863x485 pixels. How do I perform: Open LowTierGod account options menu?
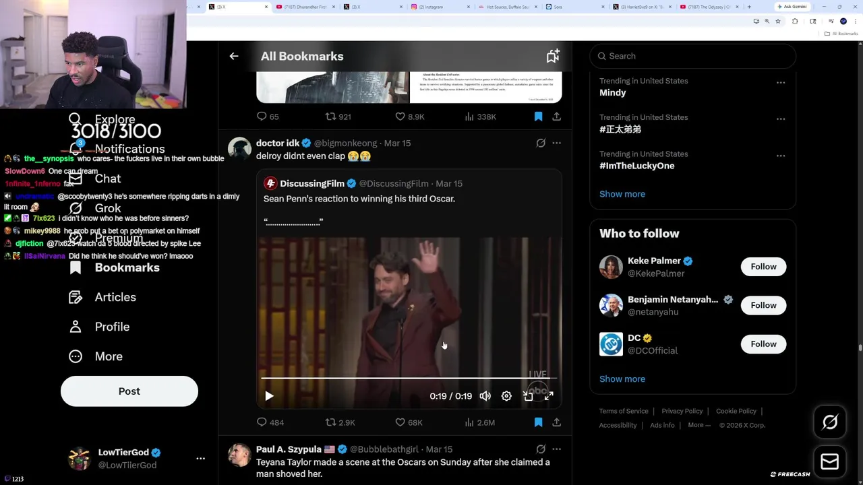200,458
